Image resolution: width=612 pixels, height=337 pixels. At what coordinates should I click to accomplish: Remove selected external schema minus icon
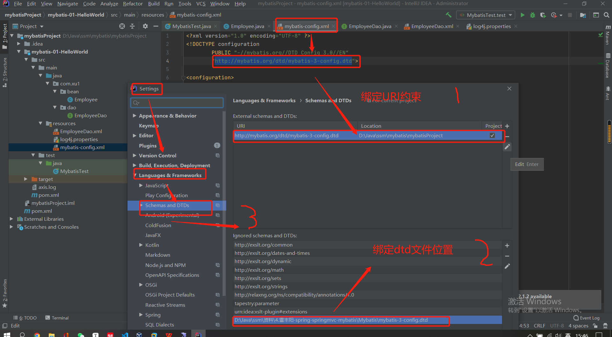(507, 137)
